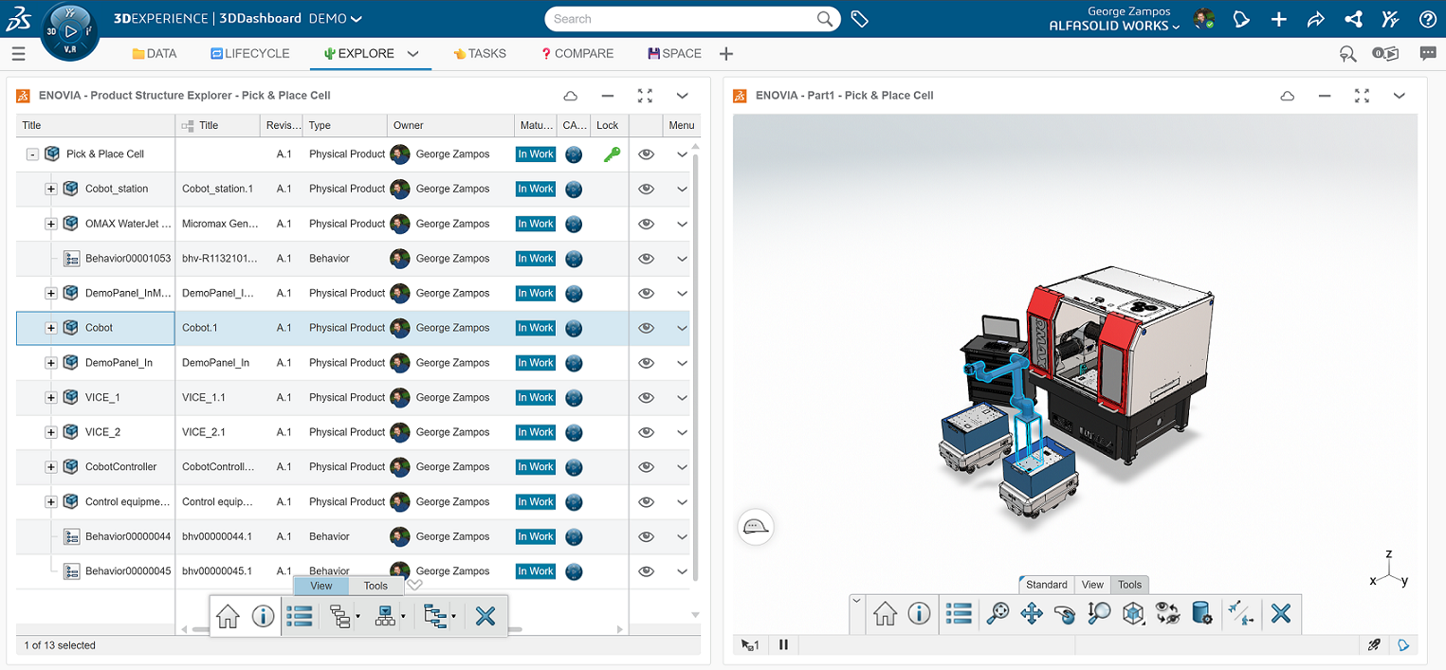Viewport: 1446px width, 670px height.
Task: Click the swap visible space eye icon
Action: (1167, 613)
